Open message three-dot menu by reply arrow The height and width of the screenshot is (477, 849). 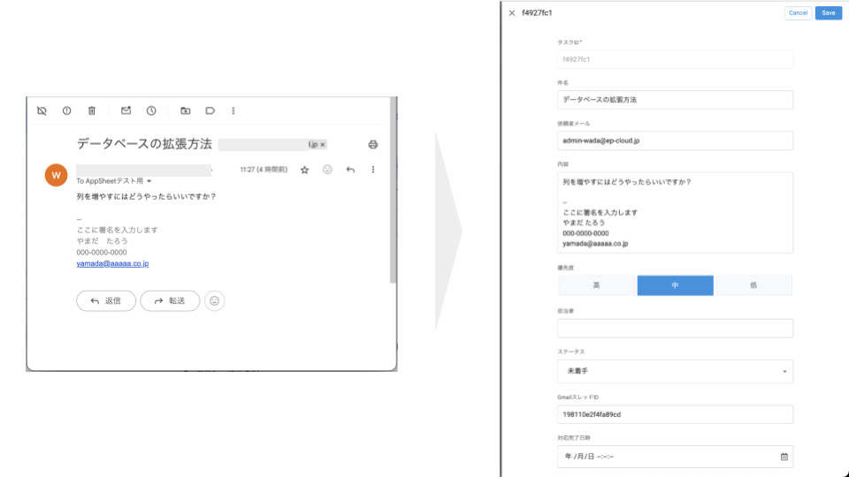(x=373, y=170)
